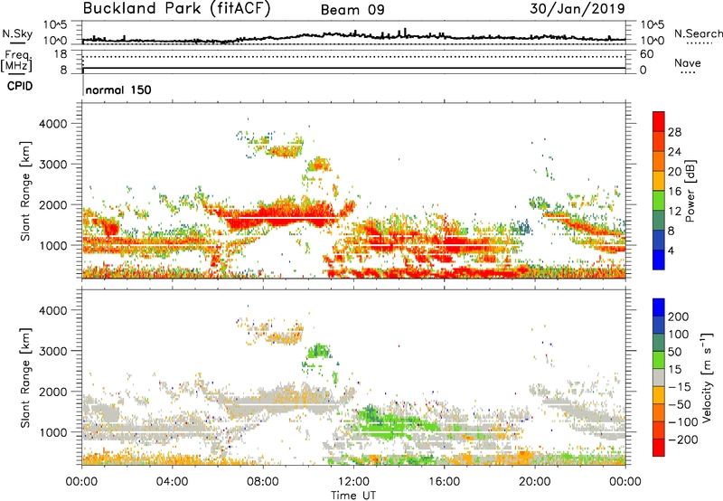The height and width of the screenshot is (501, 723).
Task: Click the 'Nave' legend label
Action: [688, 62]
